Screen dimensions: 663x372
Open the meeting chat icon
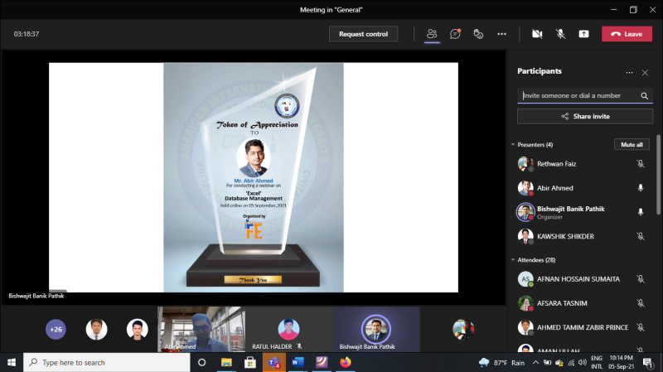pos(455,34)
